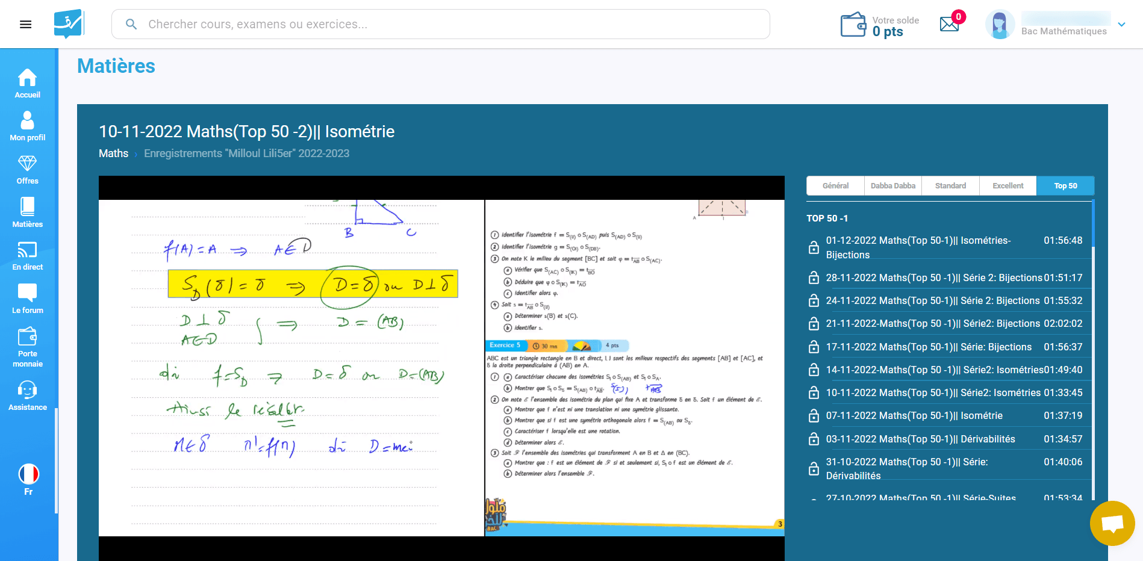1143x561 pixels.
Task: Click the Maths breadcrumb link
Action: pos(113,153)
